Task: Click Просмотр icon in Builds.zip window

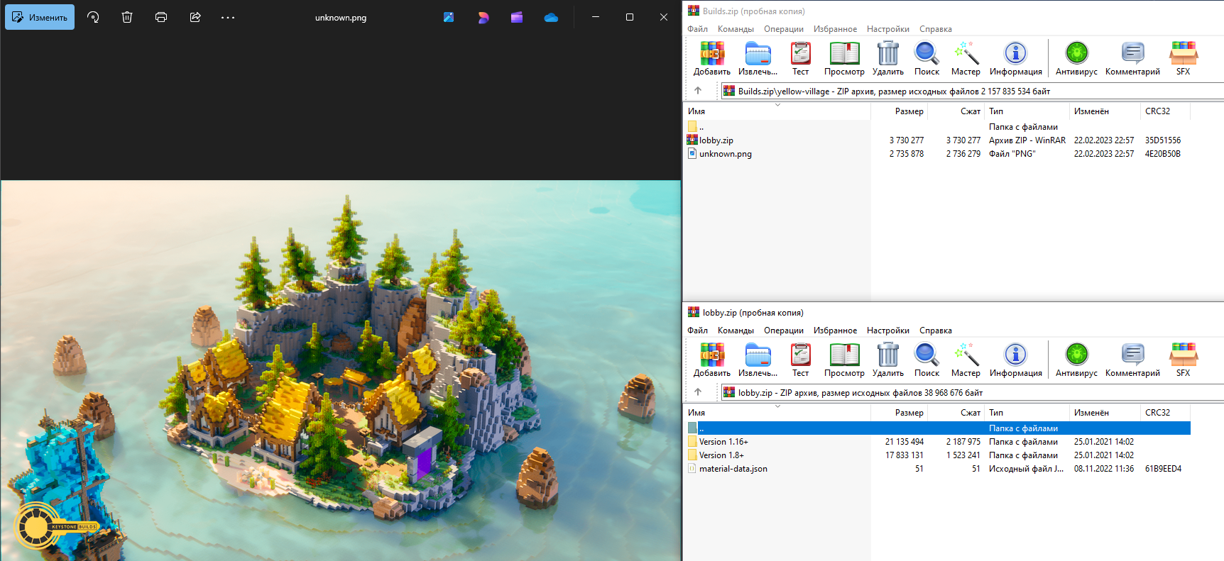Action: tap(844, 58)
